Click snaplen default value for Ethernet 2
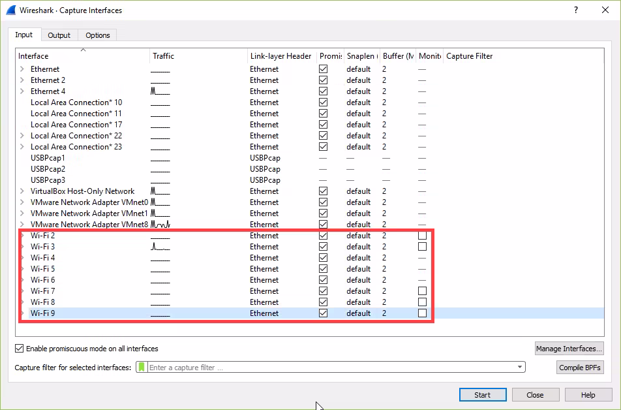The image size is (621, 410). pyautogui.click(x=358, y=80)
